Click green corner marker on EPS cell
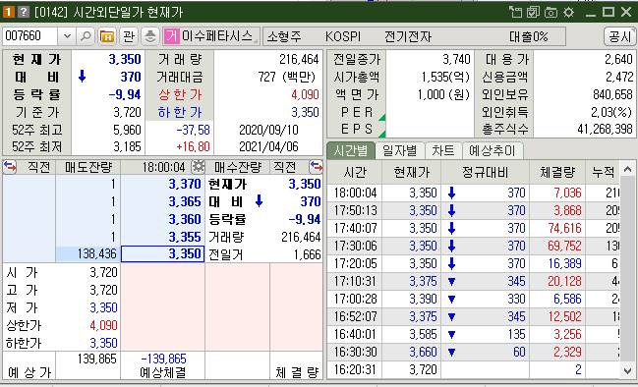638x387 pixels. pyautogui.click(x=381, y=135)
